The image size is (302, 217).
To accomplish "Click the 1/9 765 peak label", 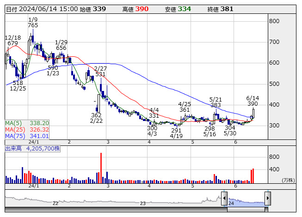I will click(33, 23).
